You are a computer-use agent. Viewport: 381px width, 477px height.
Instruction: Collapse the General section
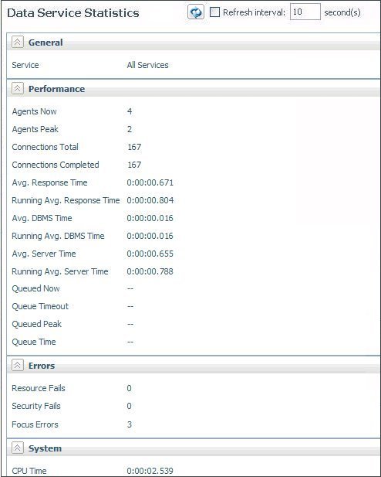pos(18,43)
